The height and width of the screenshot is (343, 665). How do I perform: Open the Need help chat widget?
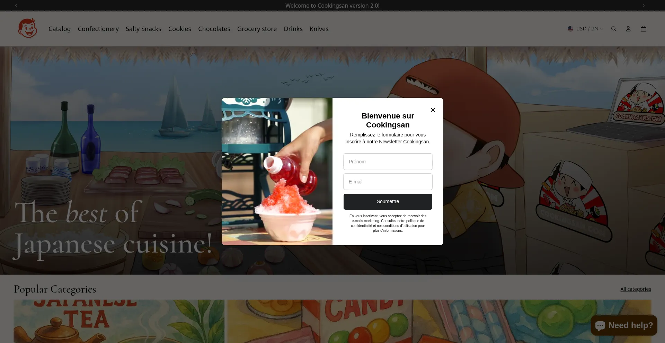pyautogui.click(x=624, y=325)
